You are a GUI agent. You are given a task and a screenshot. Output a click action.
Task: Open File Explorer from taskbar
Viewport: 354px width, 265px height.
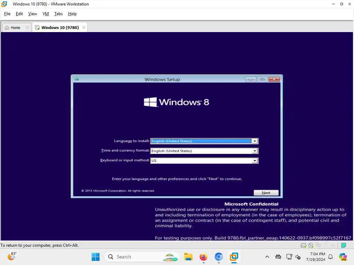(x=188, y=257)
